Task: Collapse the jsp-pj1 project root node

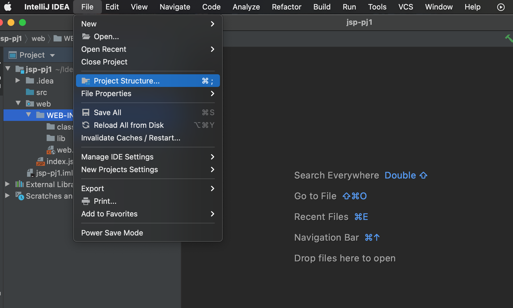Action: (x=8, y=69)
